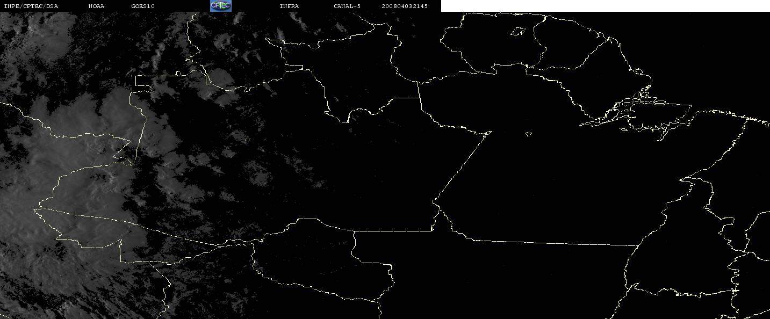Viewport: 770px width, 319px height.
Task: Select the CANAL-5 channel label
Action: pyautogui.click(x=347, y=6)
